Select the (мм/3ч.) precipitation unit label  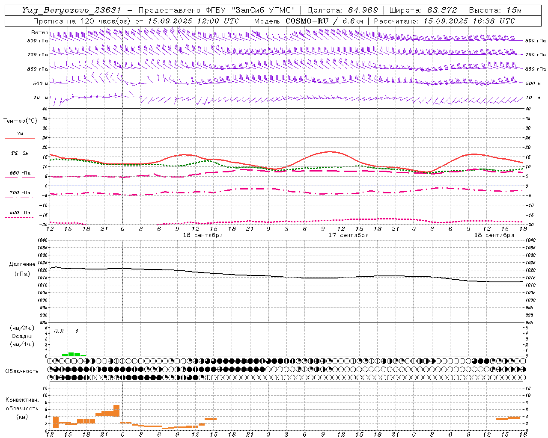tap(22, 328)
